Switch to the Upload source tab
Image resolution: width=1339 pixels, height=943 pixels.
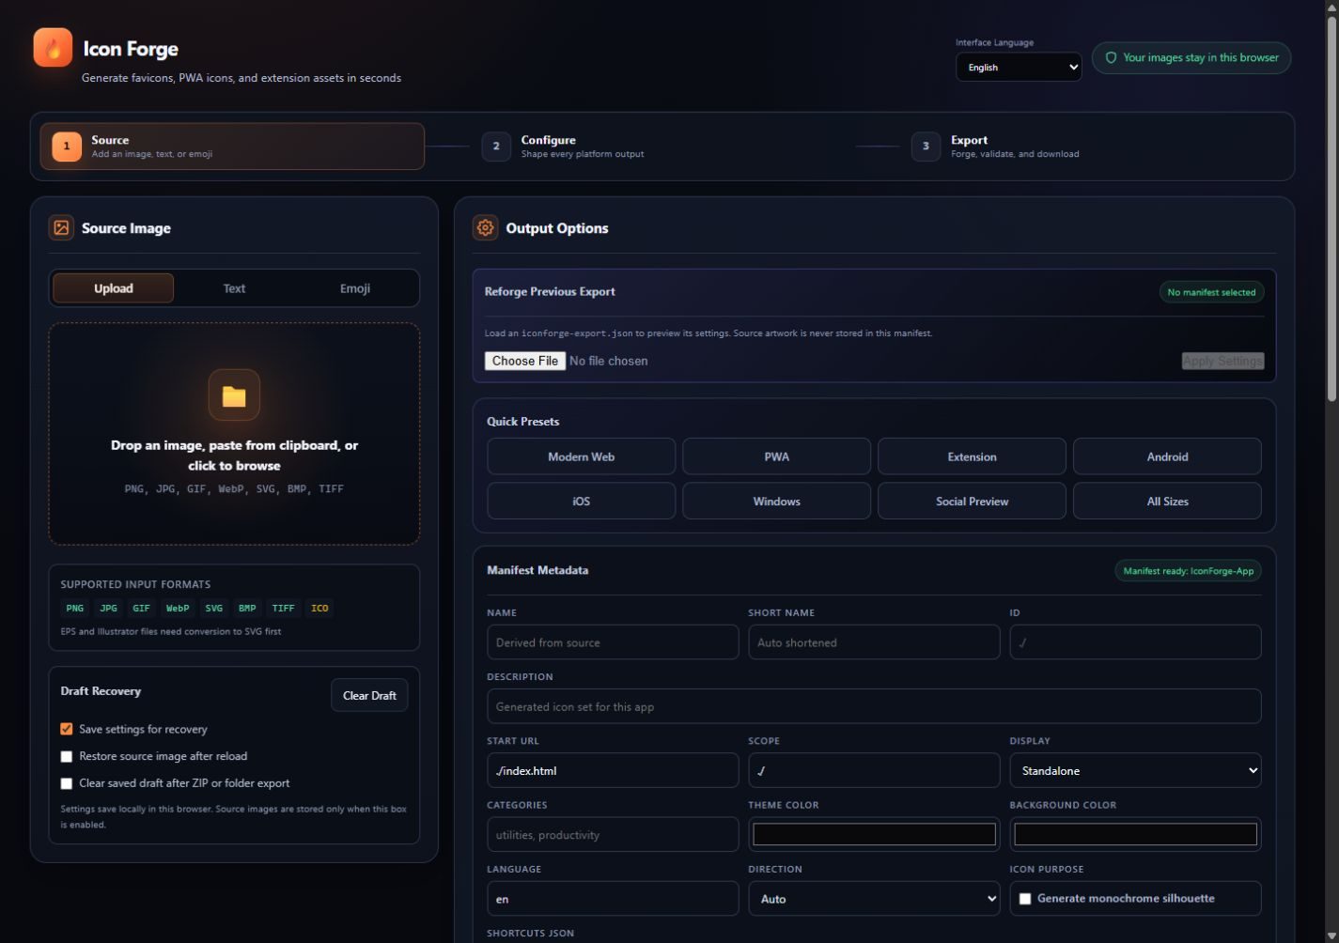click(114, 288)
